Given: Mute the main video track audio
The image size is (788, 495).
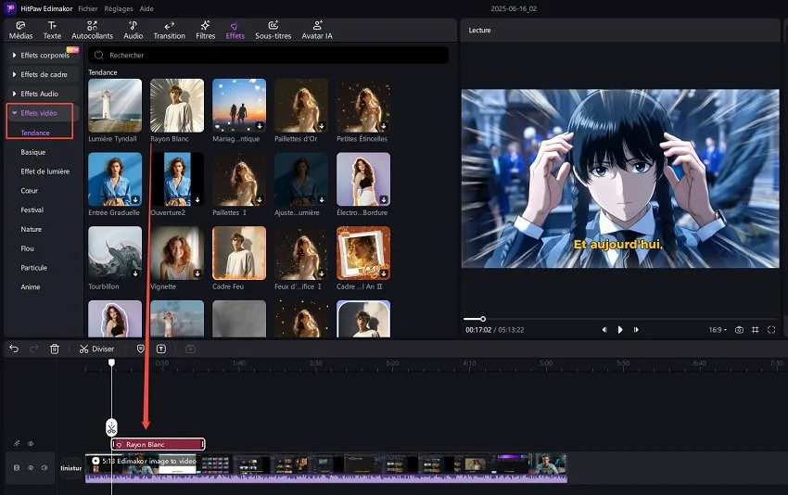Looking at the screenshot, I should 44,468.
